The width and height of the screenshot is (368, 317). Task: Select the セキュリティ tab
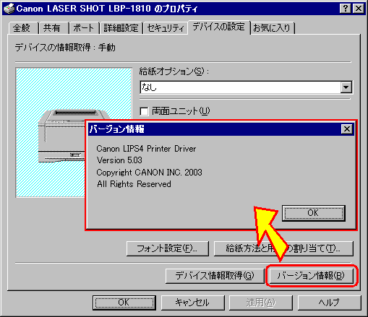(166, 28)
